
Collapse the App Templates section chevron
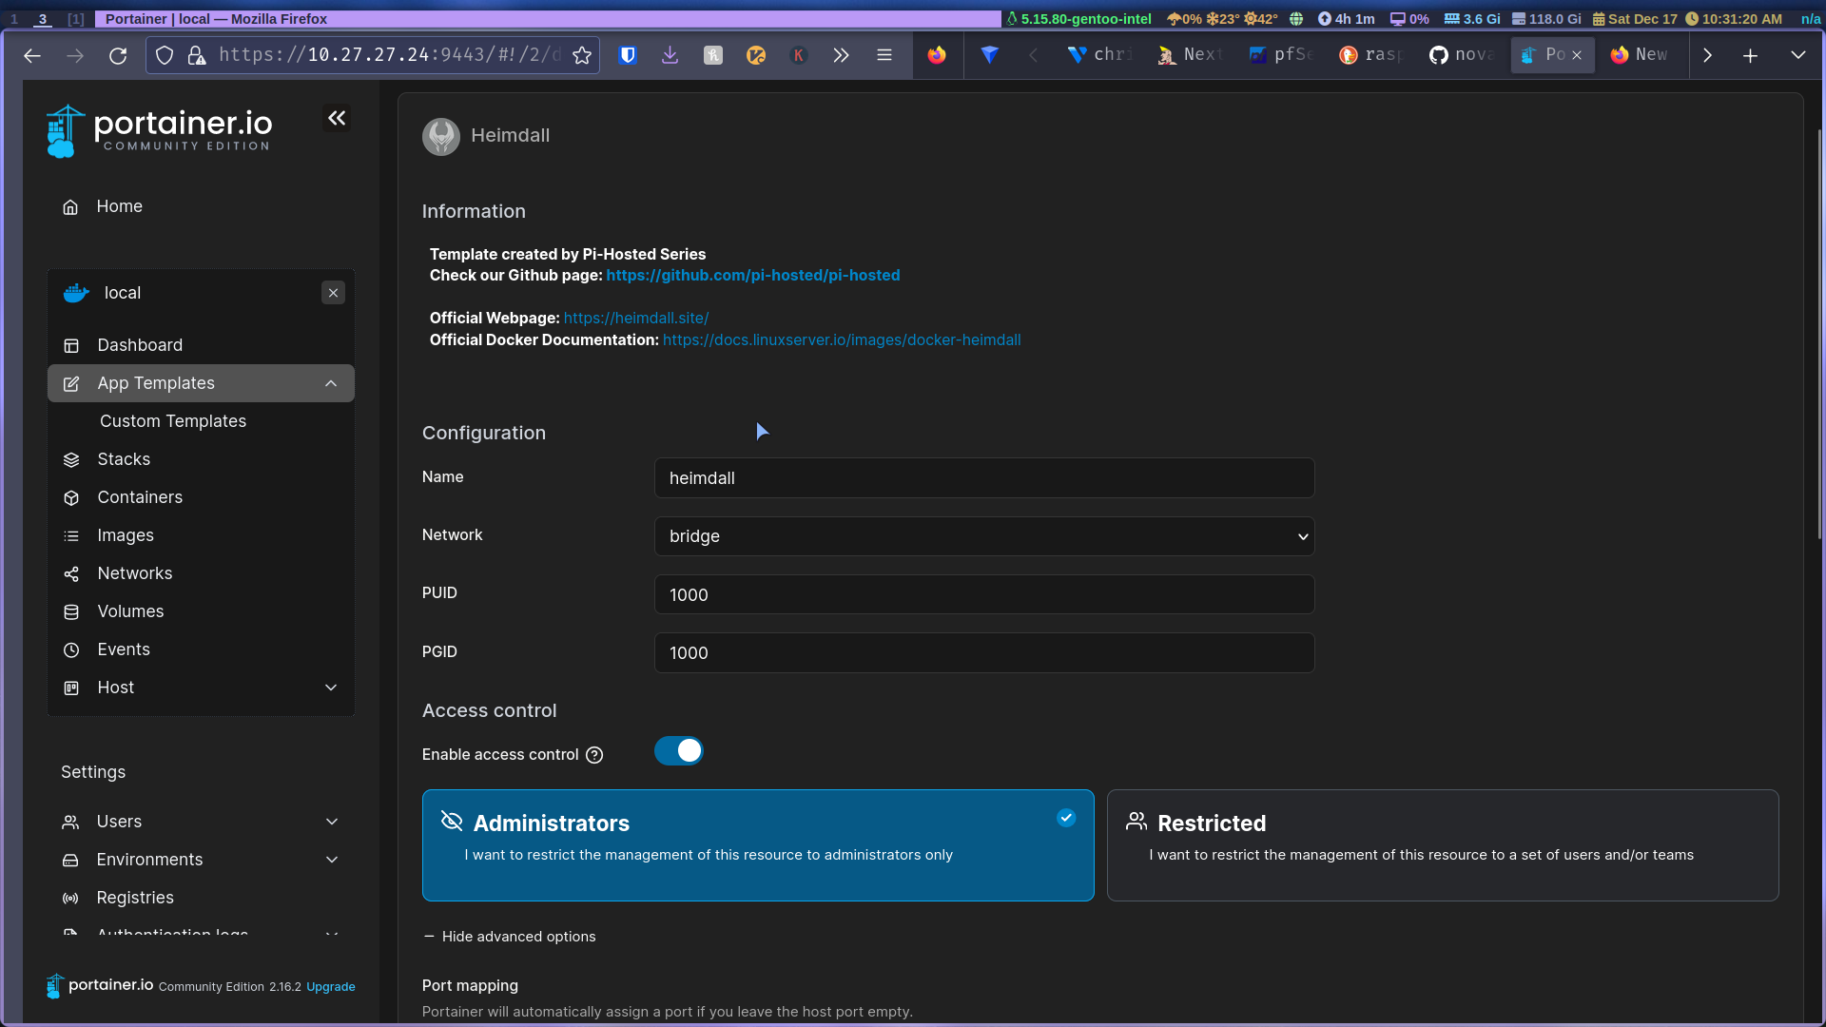331,383
